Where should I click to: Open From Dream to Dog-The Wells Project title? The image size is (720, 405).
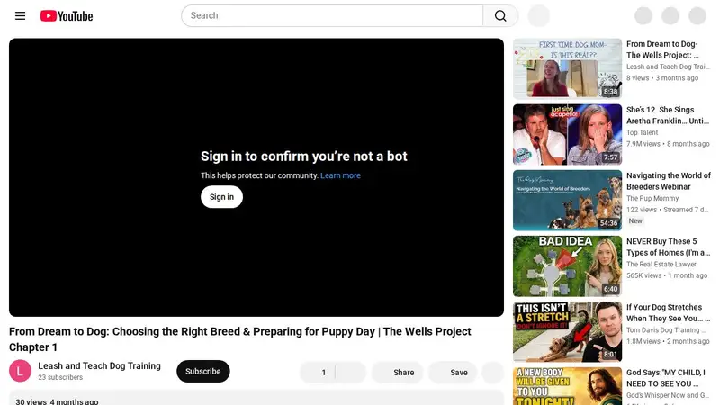662,49
